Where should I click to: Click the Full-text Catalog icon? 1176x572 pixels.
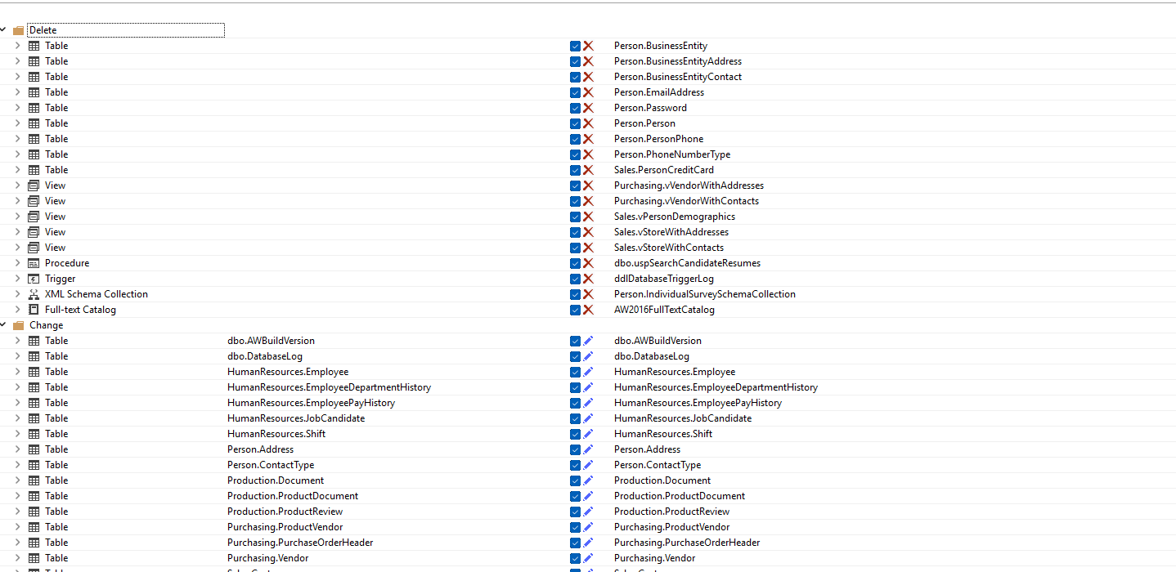(34, 310)
